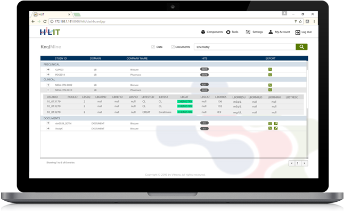Click export icon for NIDA-CTN-0002 row
Image resolution: width=344 pixels, height=213 pixels.
tap(270, 85)
